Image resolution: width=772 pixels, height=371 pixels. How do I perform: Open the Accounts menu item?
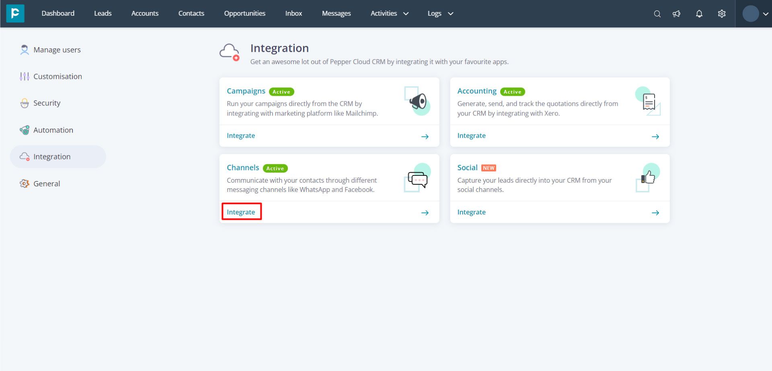pyautogui.click(x=145, y=13)
